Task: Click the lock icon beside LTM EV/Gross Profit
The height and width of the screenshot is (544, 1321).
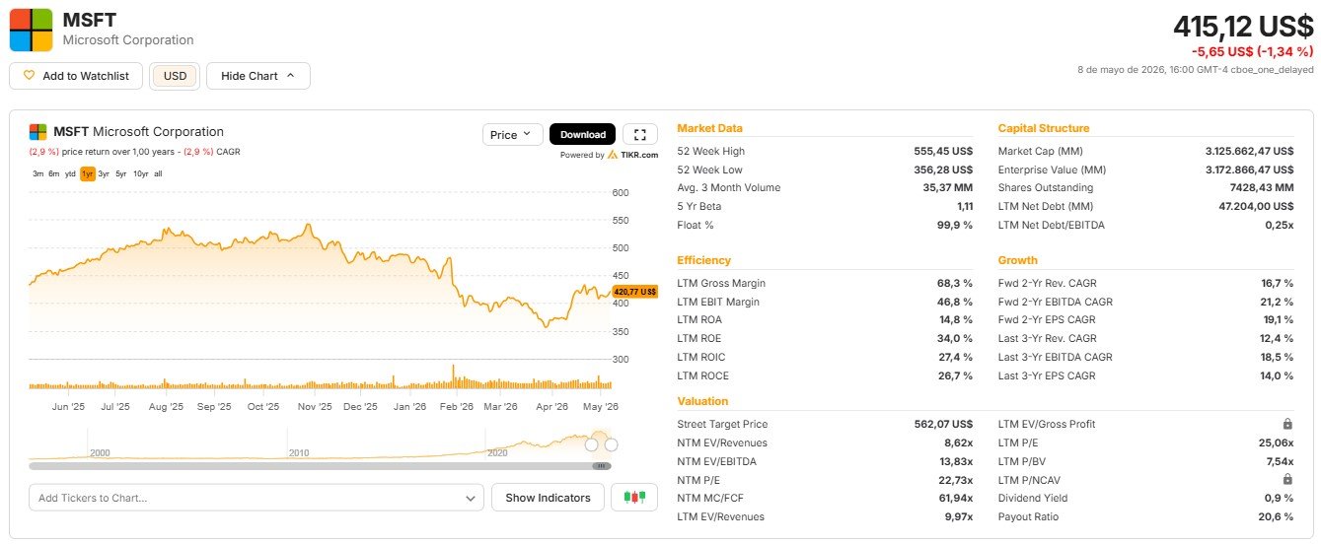Action: tap(1287, 424)
